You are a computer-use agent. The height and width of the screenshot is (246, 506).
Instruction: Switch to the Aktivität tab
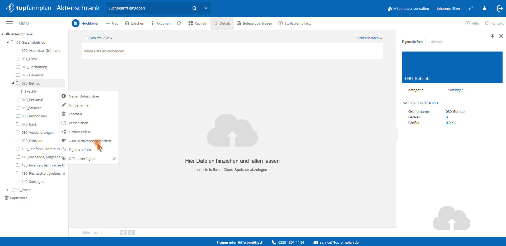pos(437,42)
